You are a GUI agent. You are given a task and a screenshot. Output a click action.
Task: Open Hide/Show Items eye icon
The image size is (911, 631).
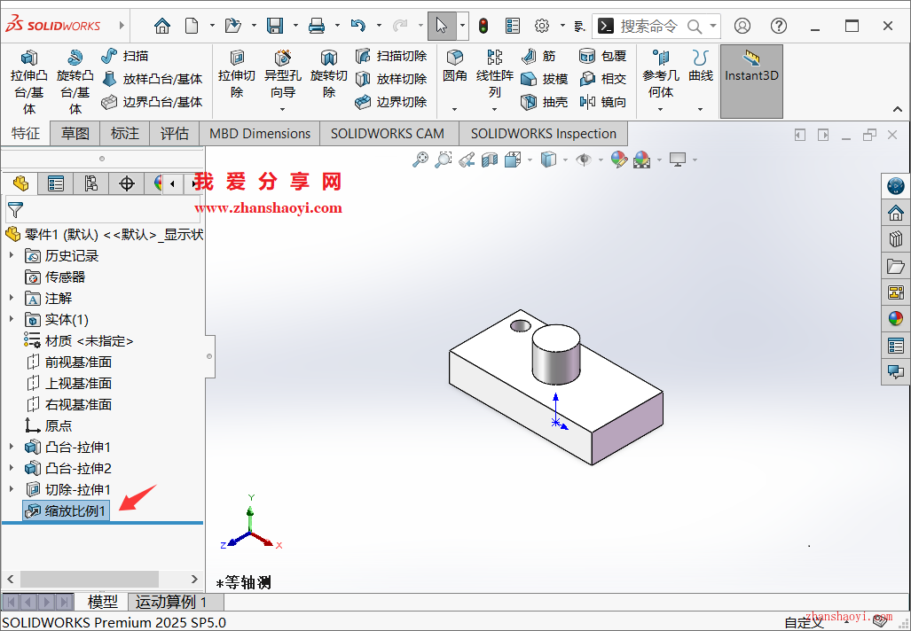click(x=584, y=160)
